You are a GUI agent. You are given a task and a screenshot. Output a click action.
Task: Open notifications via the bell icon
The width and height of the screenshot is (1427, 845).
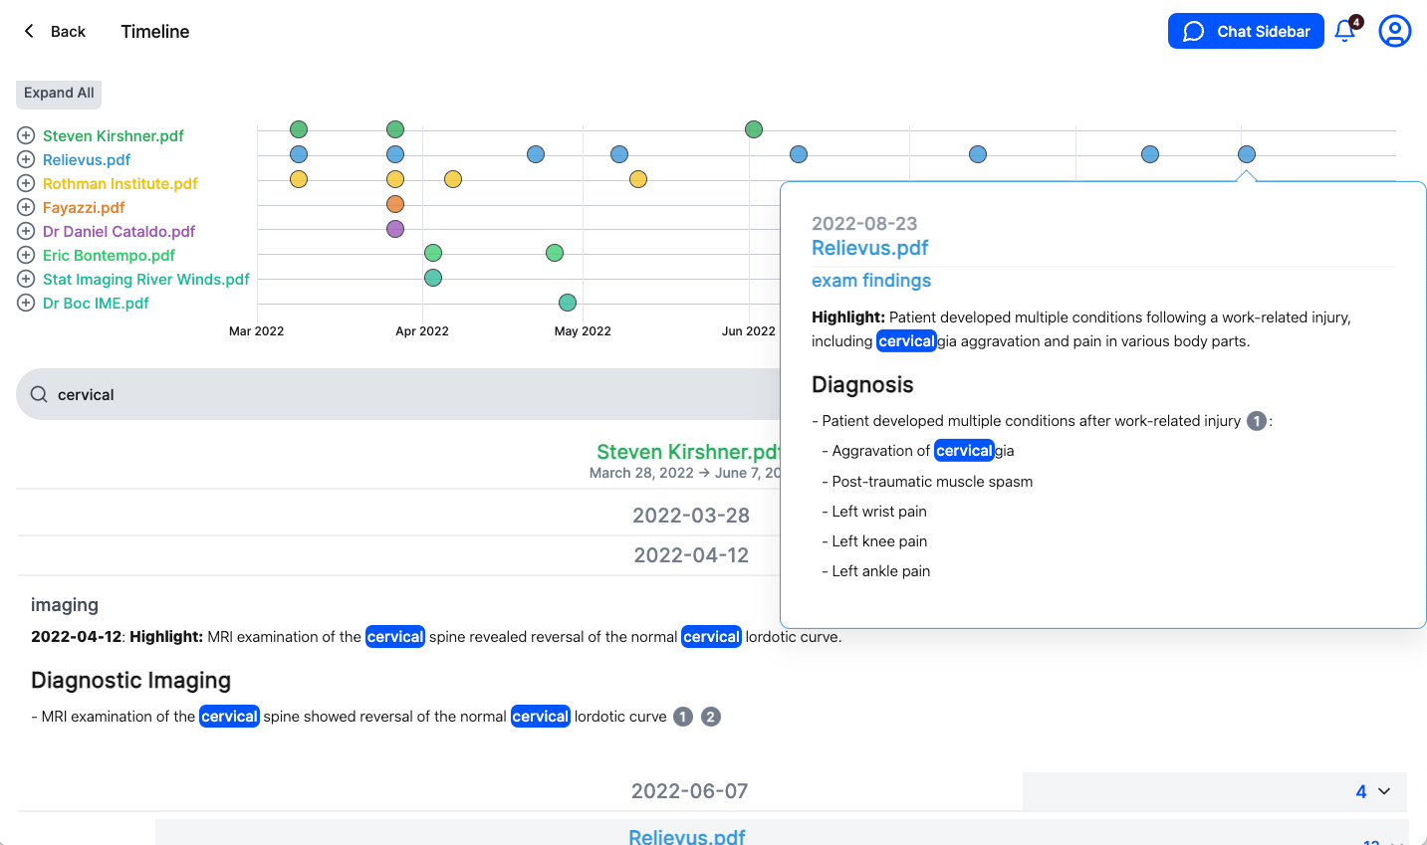1344,31
